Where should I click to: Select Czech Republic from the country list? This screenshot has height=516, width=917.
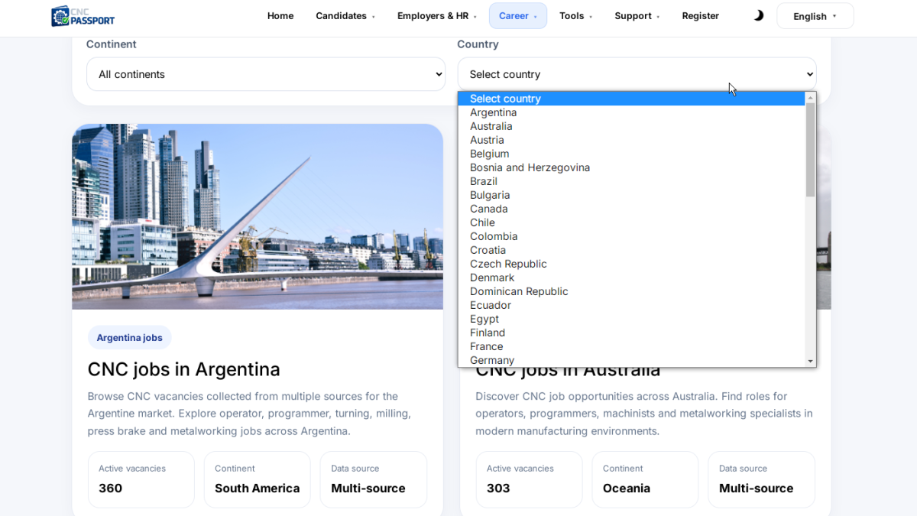click(x=631, y=264)
